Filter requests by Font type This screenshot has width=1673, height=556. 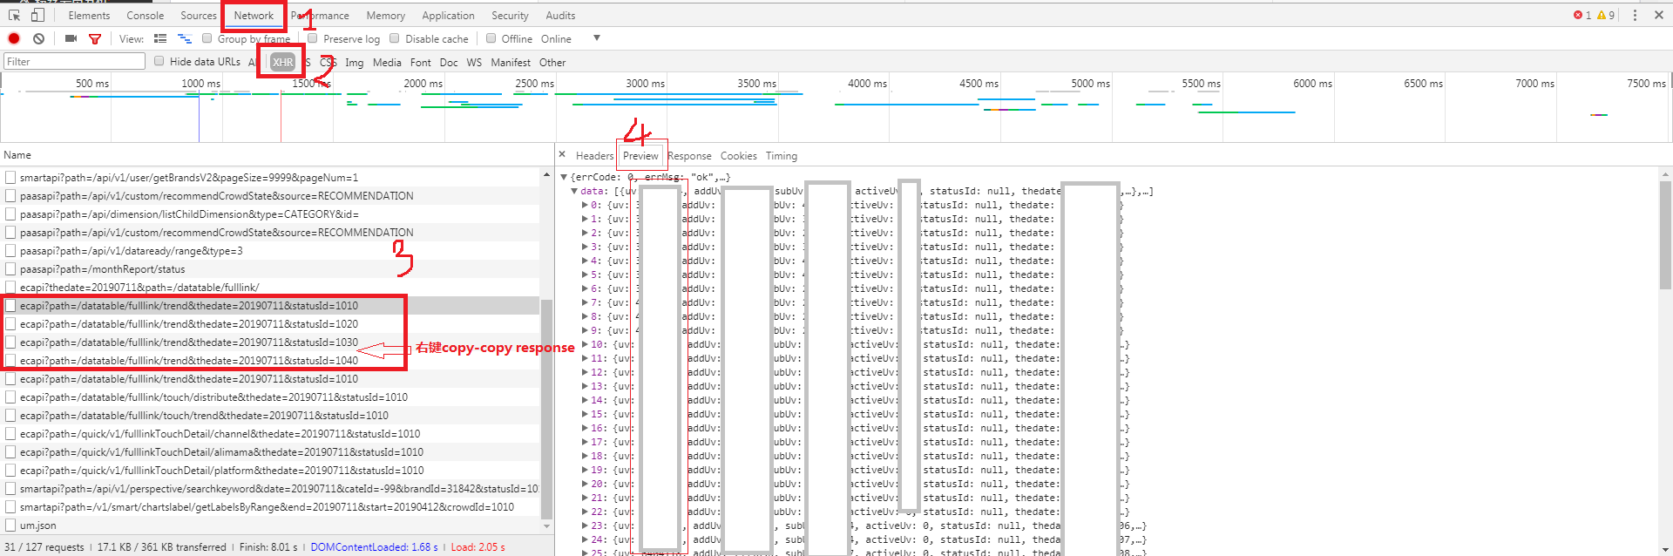(x=421, y=63)
